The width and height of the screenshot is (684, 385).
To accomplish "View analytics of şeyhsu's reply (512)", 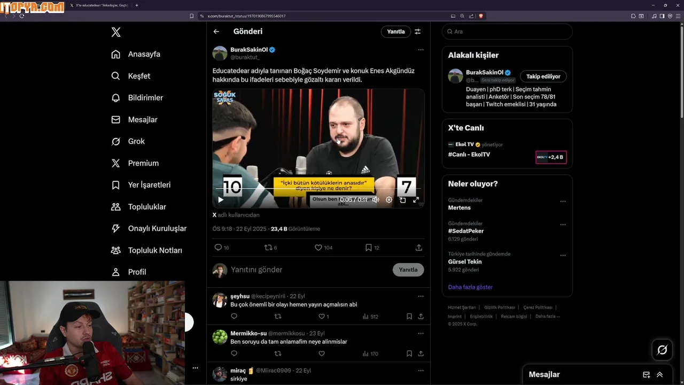I will [370, 317].
